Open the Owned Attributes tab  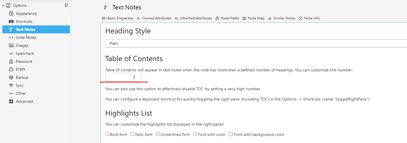pyautogui.click(x=154, y=18)
